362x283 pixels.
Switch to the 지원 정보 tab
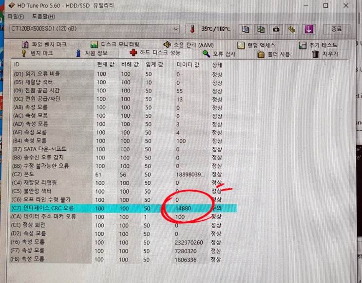pyautogui.click(x=92, y=53)
